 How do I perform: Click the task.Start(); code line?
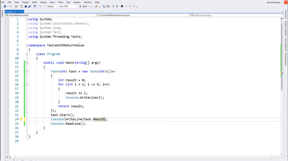click(63, 115)
